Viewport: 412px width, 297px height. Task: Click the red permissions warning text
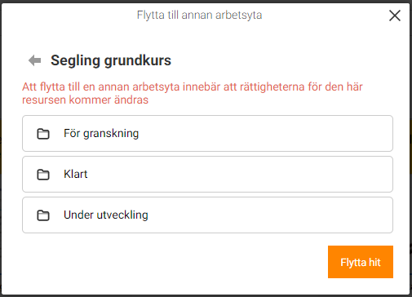coord(193,93)
